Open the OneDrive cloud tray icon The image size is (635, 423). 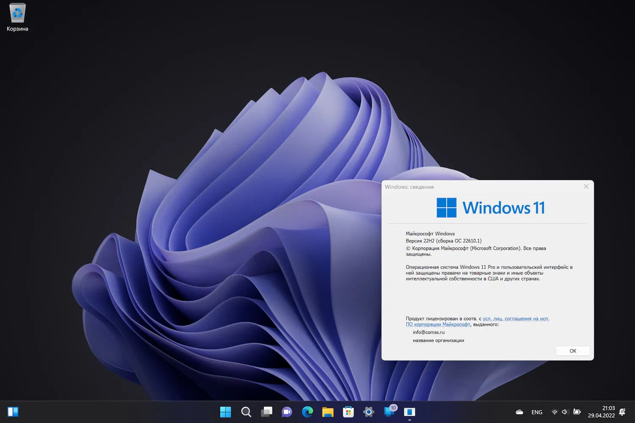click(x=519, y=412)
